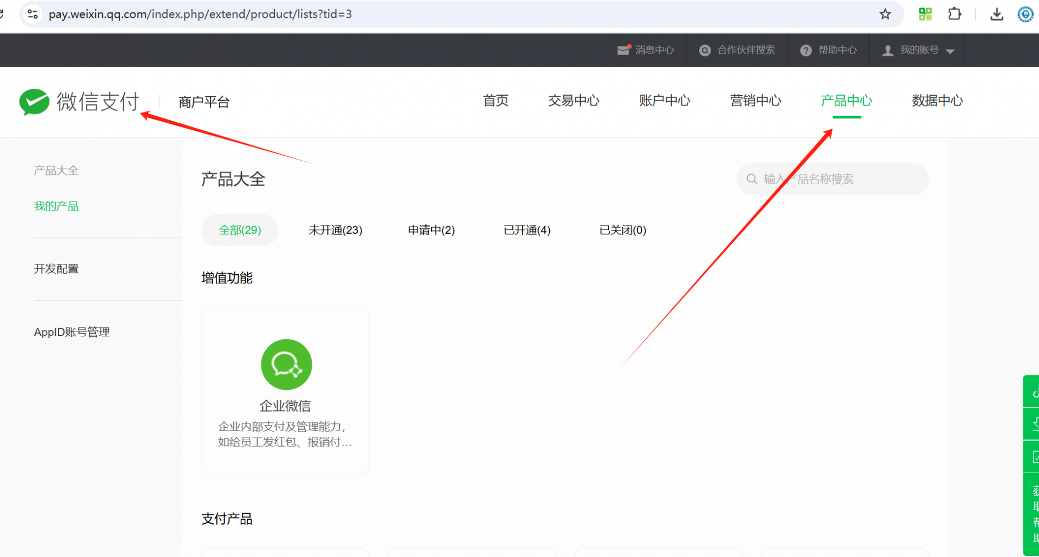Click the help center question mark icon
Image resolution: width=1039 pixels, height=557 pixels.
(x=806, y=50)
